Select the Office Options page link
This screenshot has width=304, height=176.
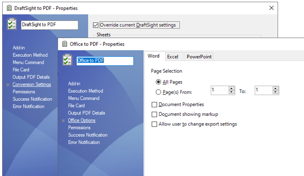click(x=81, y=120)
